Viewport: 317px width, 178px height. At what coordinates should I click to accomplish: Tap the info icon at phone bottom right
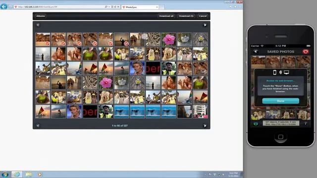pos(306,124)
